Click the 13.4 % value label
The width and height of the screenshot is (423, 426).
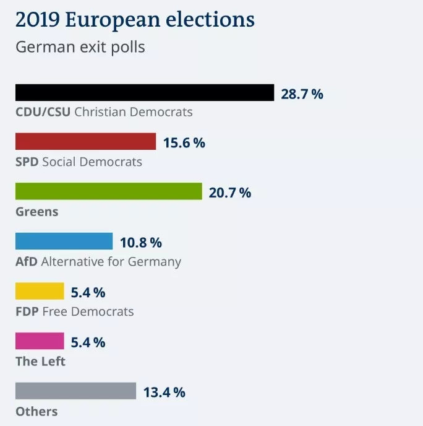point(164,393)
